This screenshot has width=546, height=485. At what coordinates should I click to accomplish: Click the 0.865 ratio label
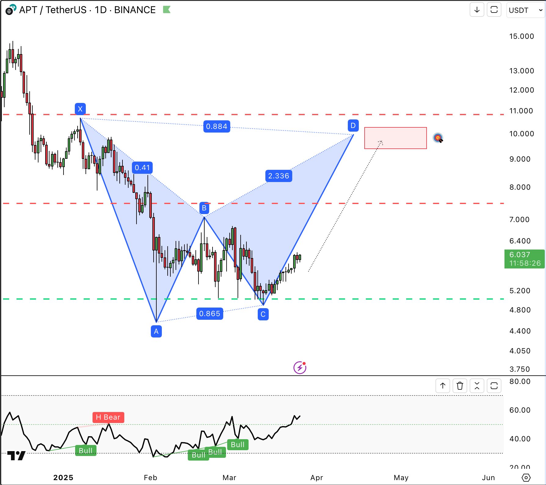click(210, 314)
